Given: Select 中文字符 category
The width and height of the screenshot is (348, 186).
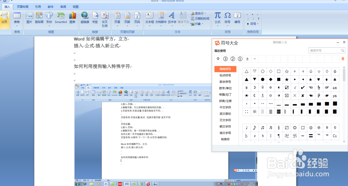Looking at the screenshot, I should (225, 107).
